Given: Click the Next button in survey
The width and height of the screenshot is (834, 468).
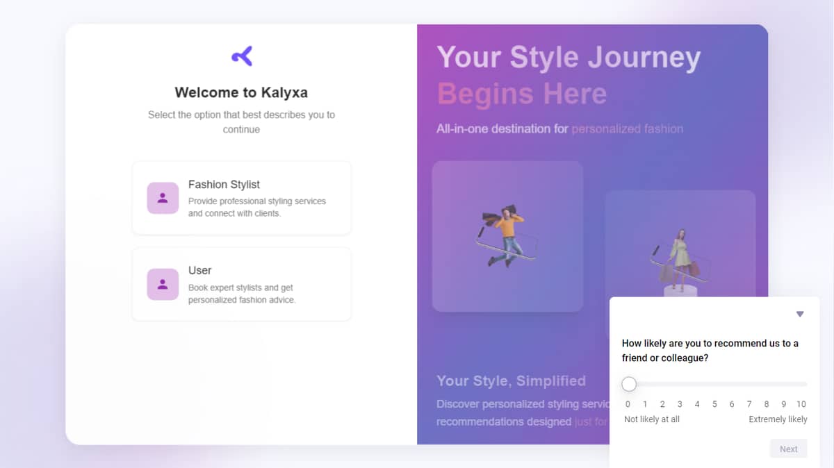Looking at the screenshot, I should tap(789, 449).
